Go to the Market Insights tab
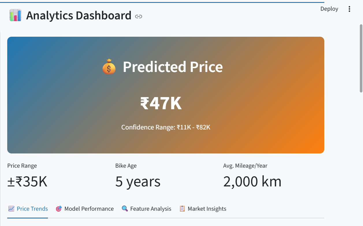This screenshot has height=226, width=363. (x=203, y=209)
